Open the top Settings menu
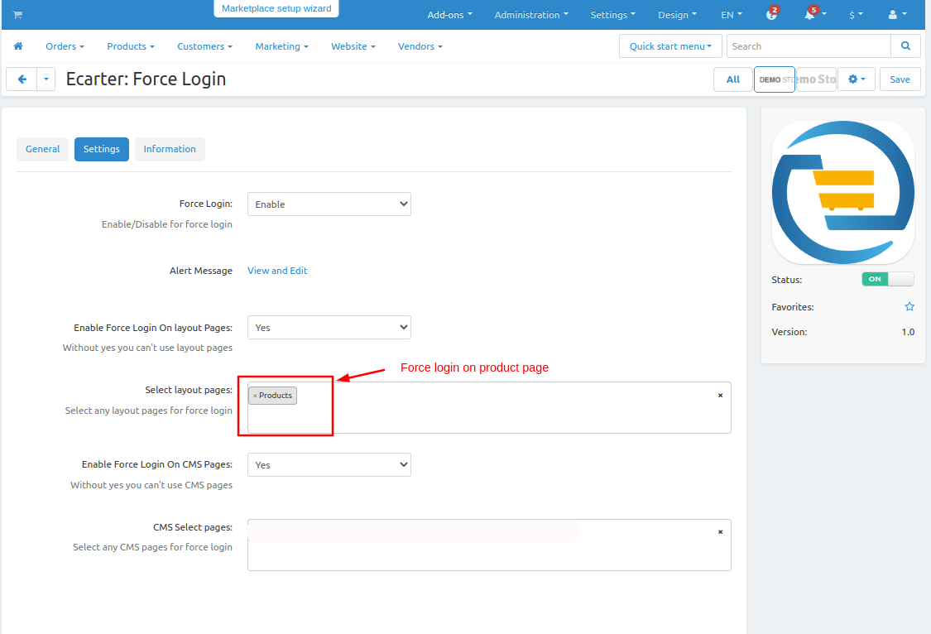931x634 pixels. tap(612, 15)
